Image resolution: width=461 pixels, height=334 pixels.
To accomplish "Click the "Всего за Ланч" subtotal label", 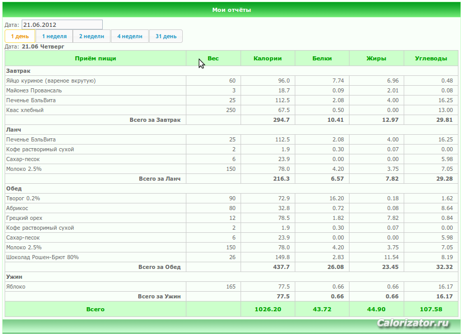I will coord(160,179).
